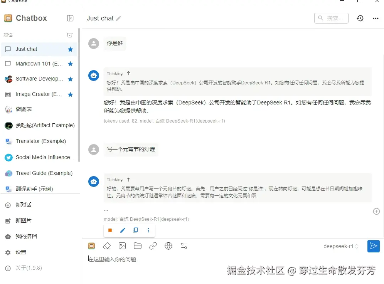Click the sidebar conversation list scrollbar
This screenshot has height=284, width=384.
79,95
